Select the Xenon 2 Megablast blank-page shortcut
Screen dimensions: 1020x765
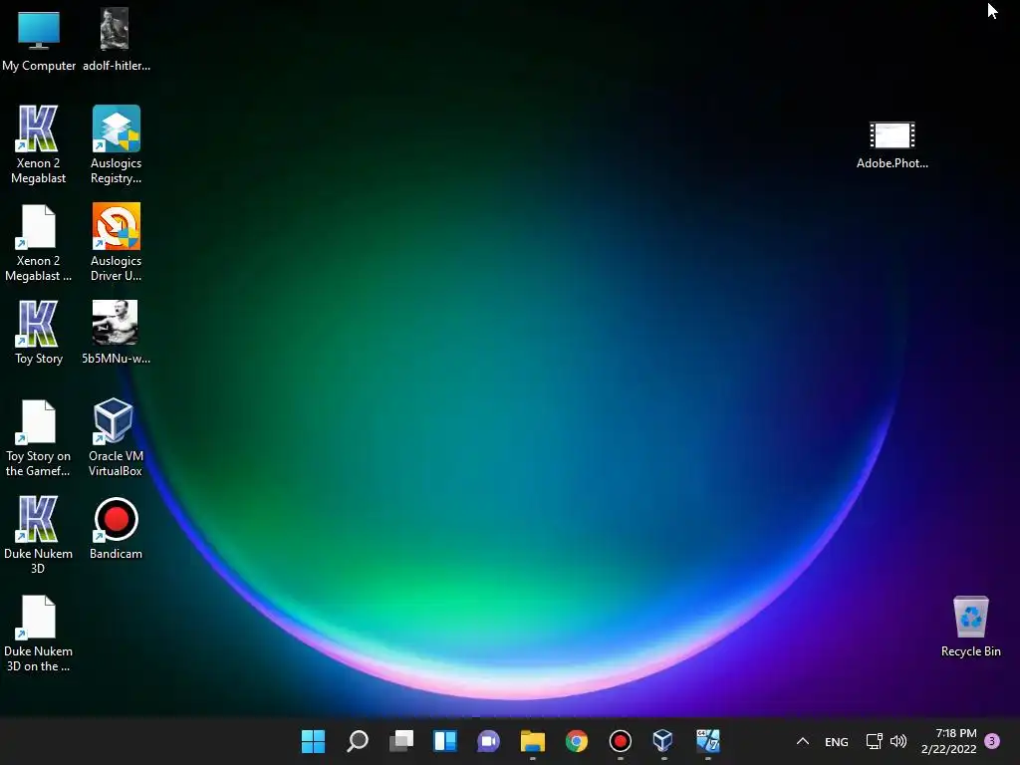click(39, 243)
